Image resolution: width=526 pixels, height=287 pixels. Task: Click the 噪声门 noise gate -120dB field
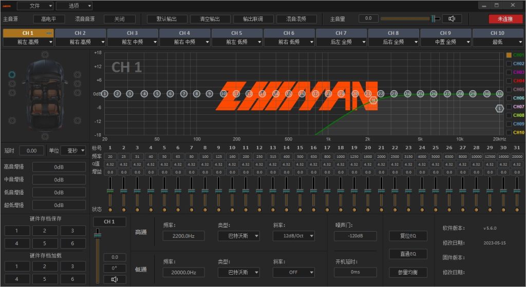tap(355, 236)
